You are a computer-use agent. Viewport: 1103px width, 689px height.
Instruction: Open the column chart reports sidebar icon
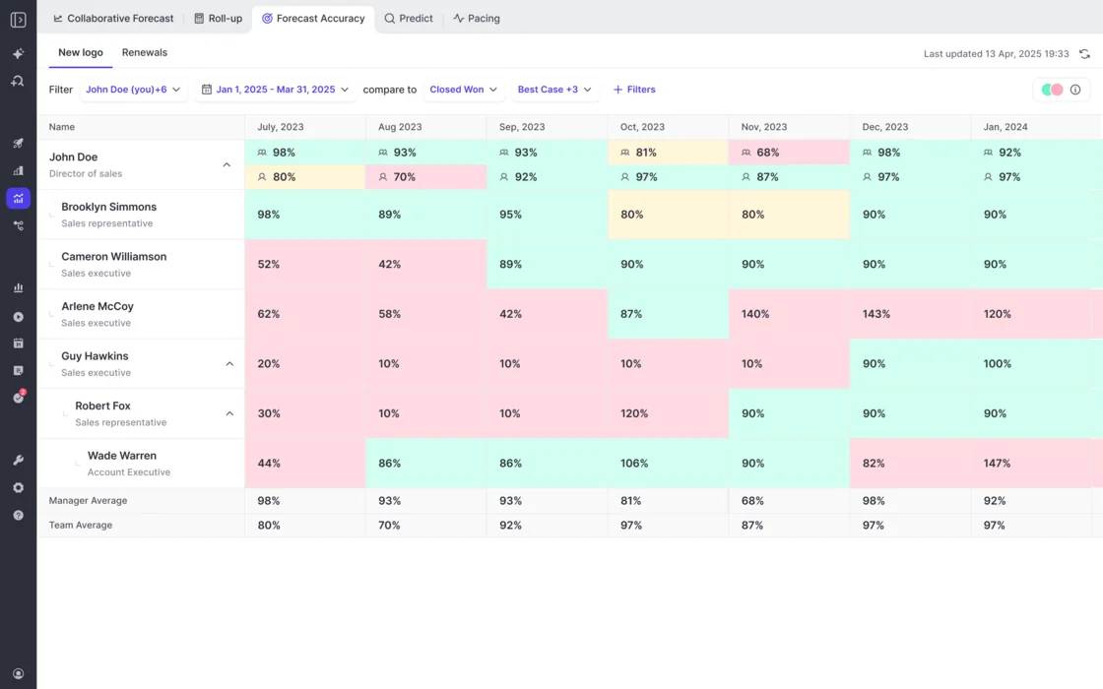click(x=19, y=287)
